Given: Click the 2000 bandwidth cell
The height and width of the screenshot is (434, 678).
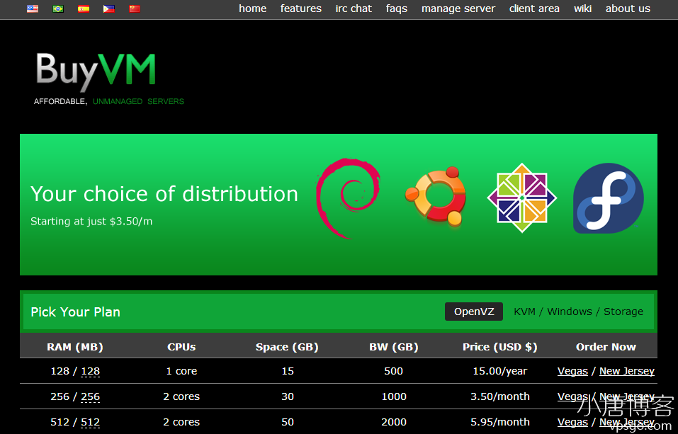Looking at the screenshot, I should [394, 423].
